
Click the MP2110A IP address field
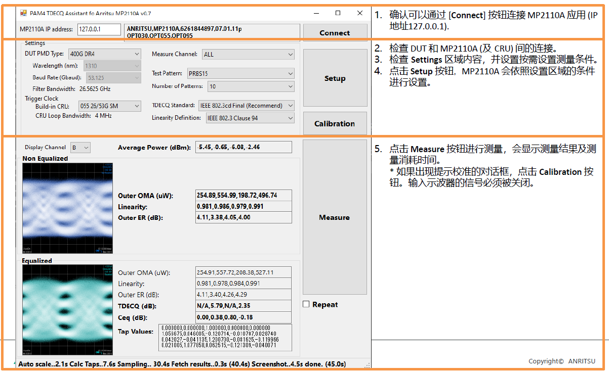pos(99,29)
